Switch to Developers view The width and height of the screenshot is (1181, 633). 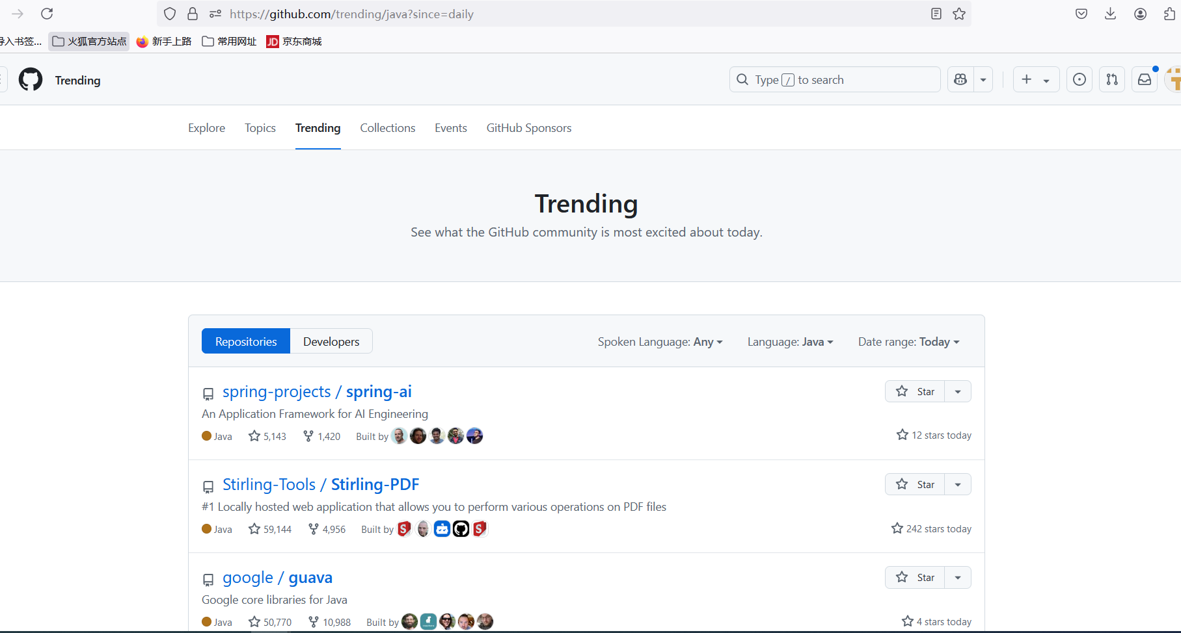coord(331,341)
